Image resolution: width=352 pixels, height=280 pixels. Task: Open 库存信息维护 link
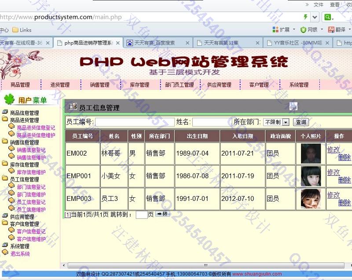click(31, 172)
